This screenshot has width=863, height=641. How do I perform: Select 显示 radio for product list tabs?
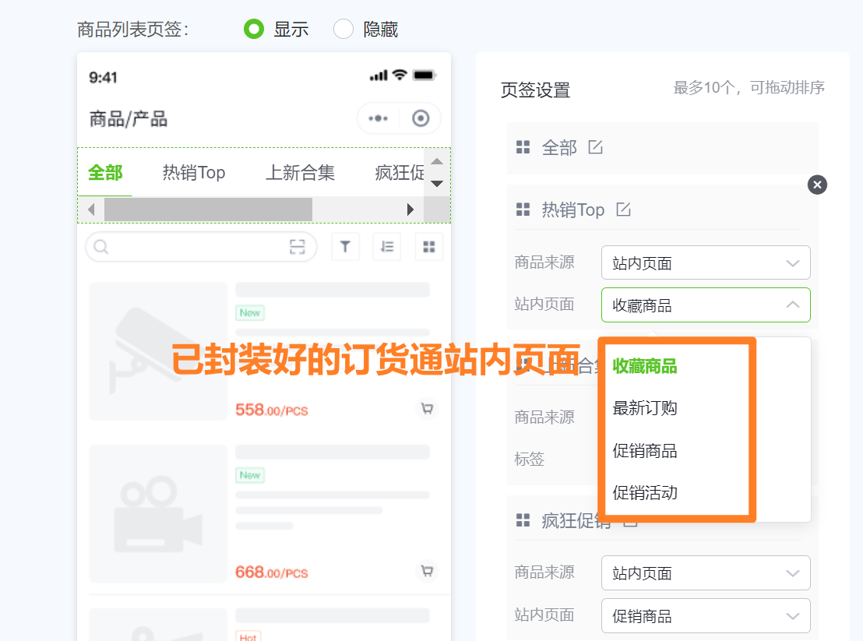(254, 30)
